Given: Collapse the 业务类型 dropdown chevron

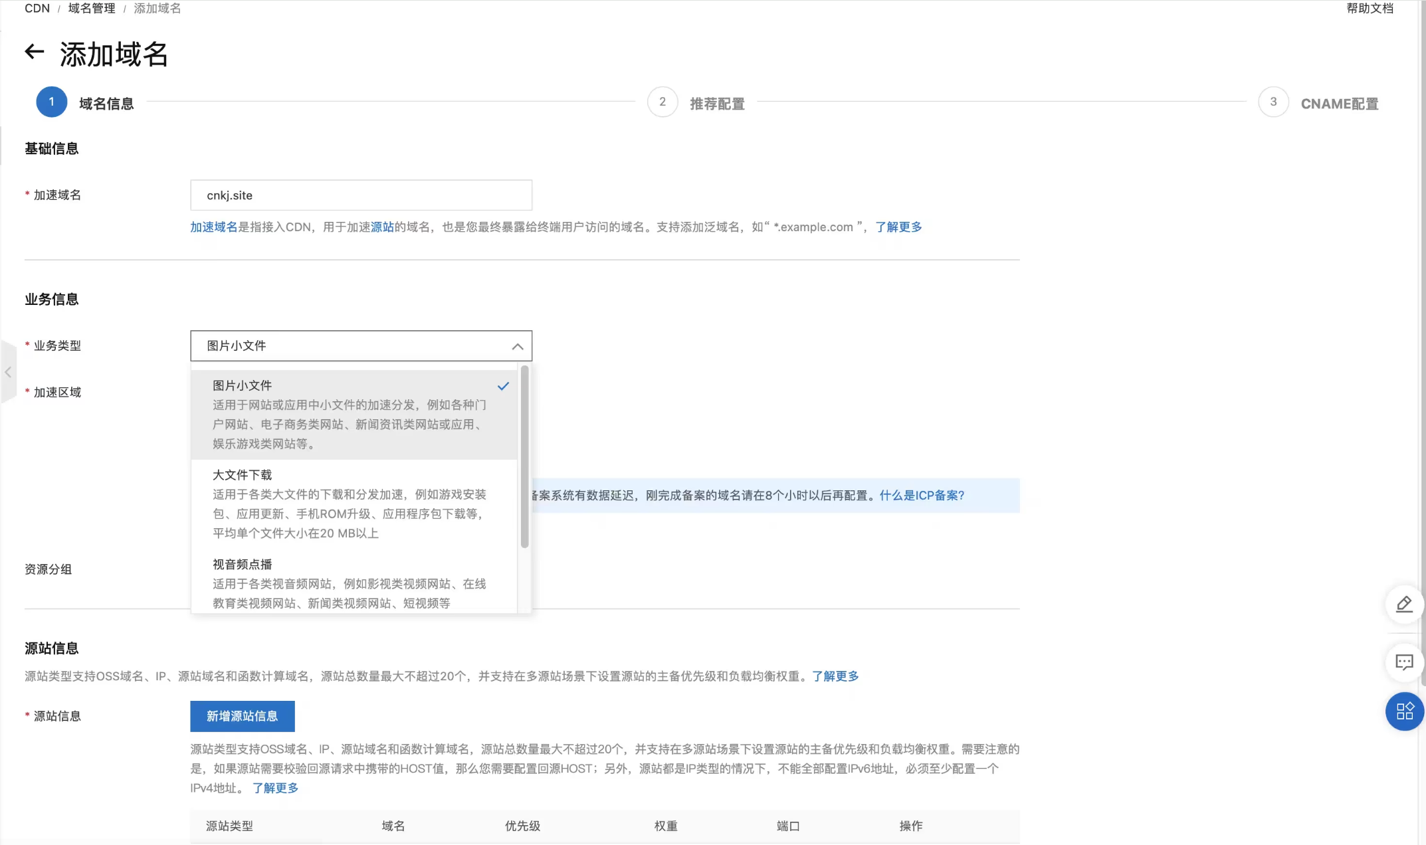Looking at the screenshot, I should click(x=517, y=346).
